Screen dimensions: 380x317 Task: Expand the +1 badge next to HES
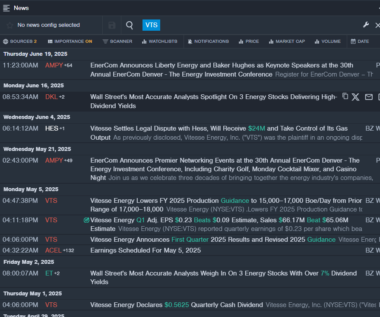(62, 128)
